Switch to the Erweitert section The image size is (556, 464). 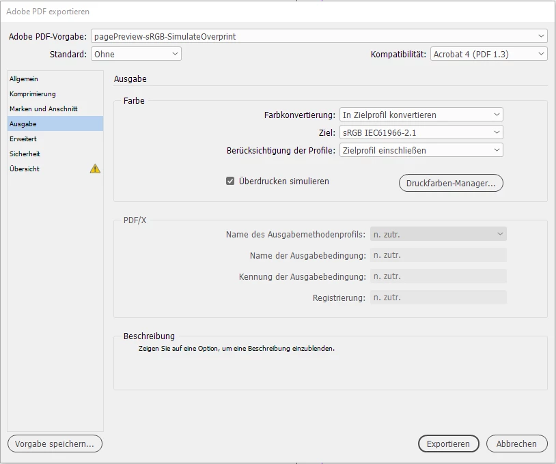[55, 139]
